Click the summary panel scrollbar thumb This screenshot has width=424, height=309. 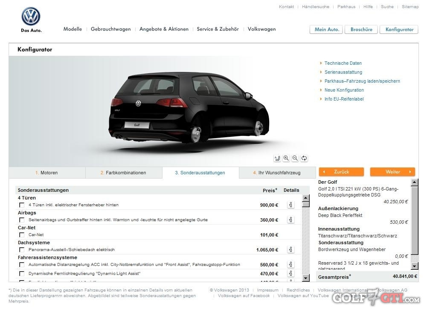pyautogui.click(x=415, y=220)
